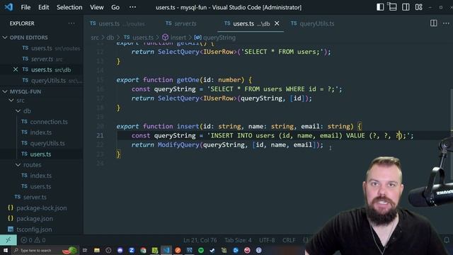Screen dimensions: 453x255
Task: Open the remote window status bar indicator
Action: tap(8, 239)
